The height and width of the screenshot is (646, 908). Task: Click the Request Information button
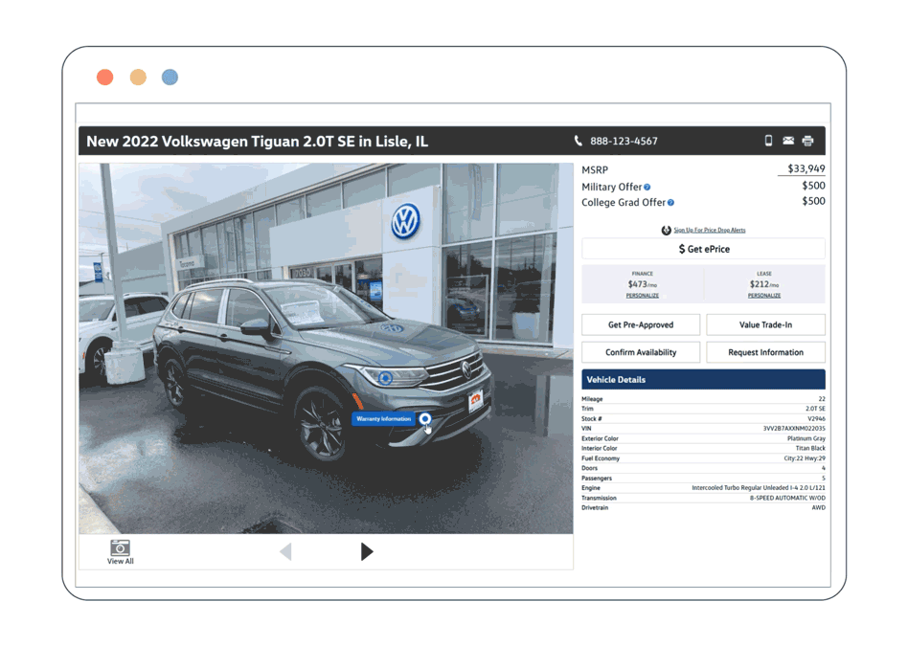pos(765,352)
